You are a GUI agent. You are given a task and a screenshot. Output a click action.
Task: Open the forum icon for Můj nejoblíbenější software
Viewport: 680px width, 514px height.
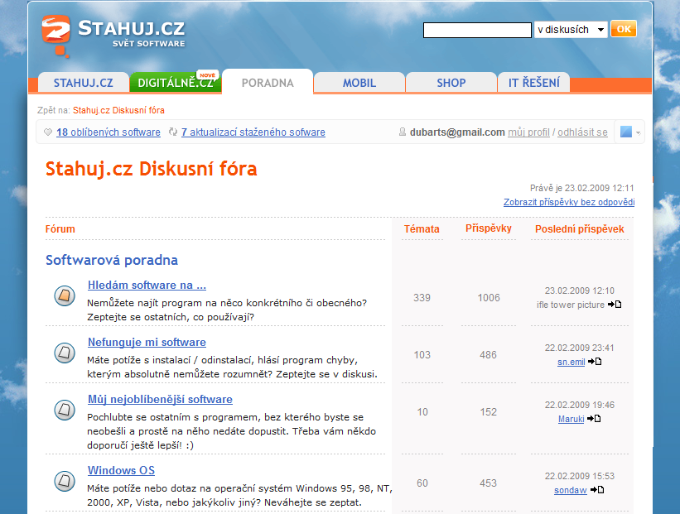click(65, 410)
